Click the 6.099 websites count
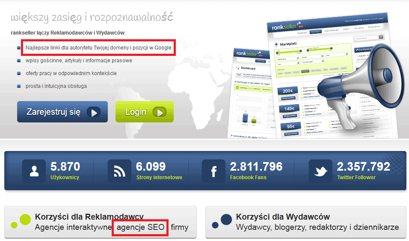The image size is (409, 241). pyautogui.click(x=151, y=166)
